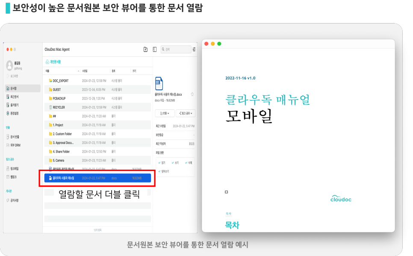This screenshot has width=413, height=256.
Task: Select the highlighted 클라우독 사용자 매뉴얼 row
Action: coord(97,178)
